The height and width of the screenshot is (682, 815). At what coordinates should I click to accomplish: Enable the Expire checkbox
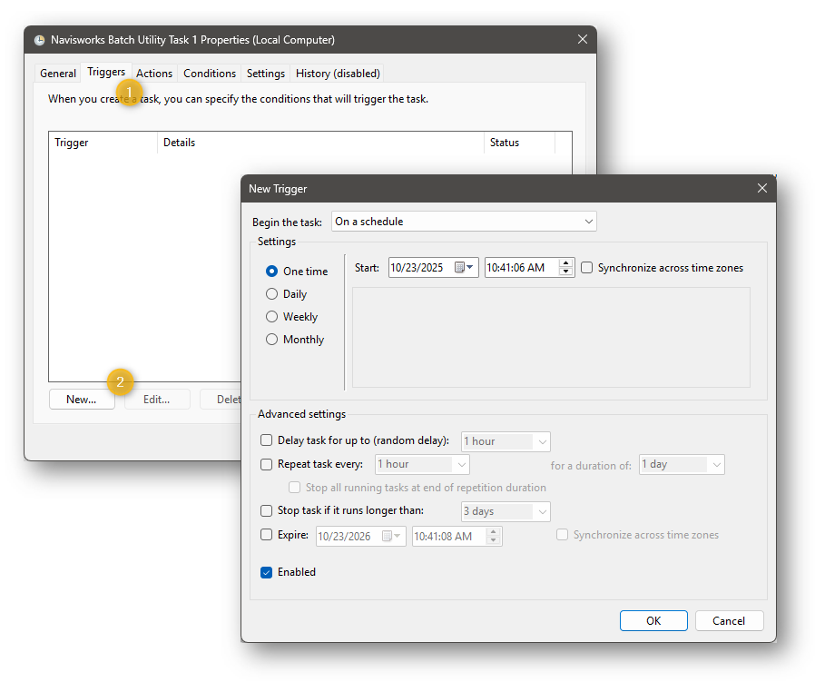click(266, 535)
